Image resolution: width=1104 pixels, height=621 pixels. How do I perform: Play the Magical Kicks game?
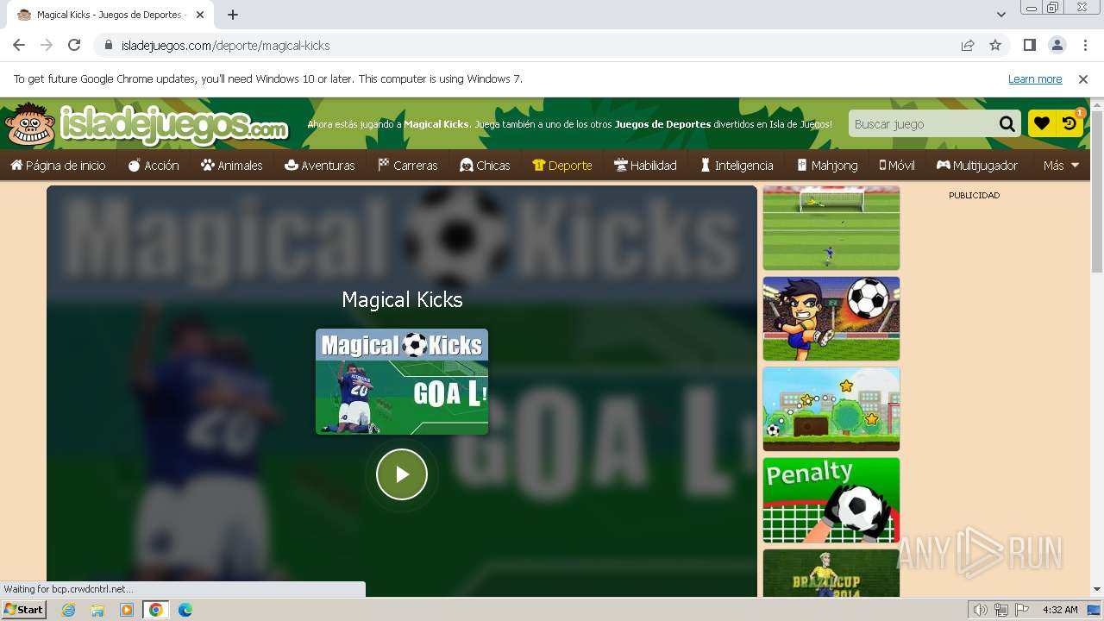click(x=402, y=474)
